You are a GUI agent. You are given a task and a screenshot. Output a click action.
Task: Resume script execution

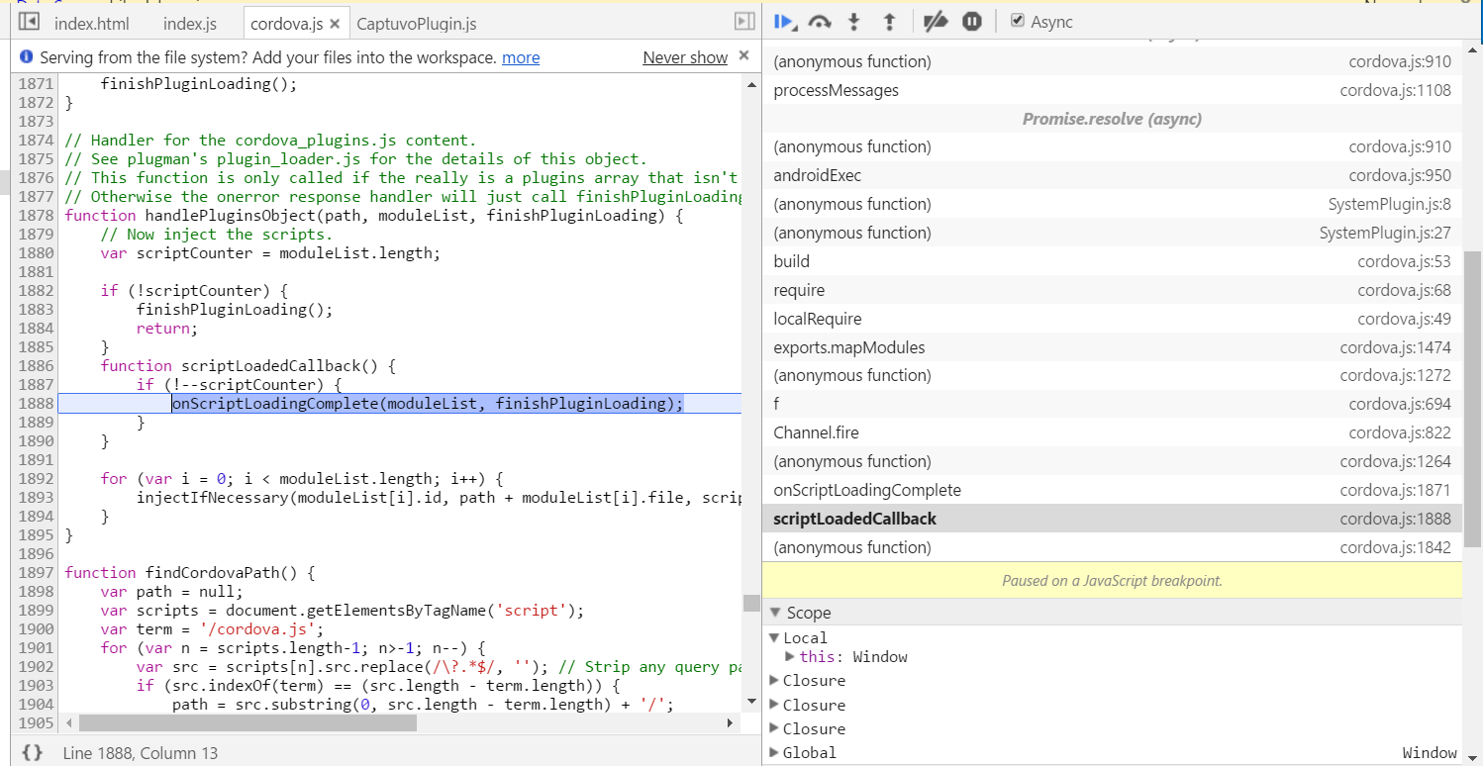coord(785,21)
